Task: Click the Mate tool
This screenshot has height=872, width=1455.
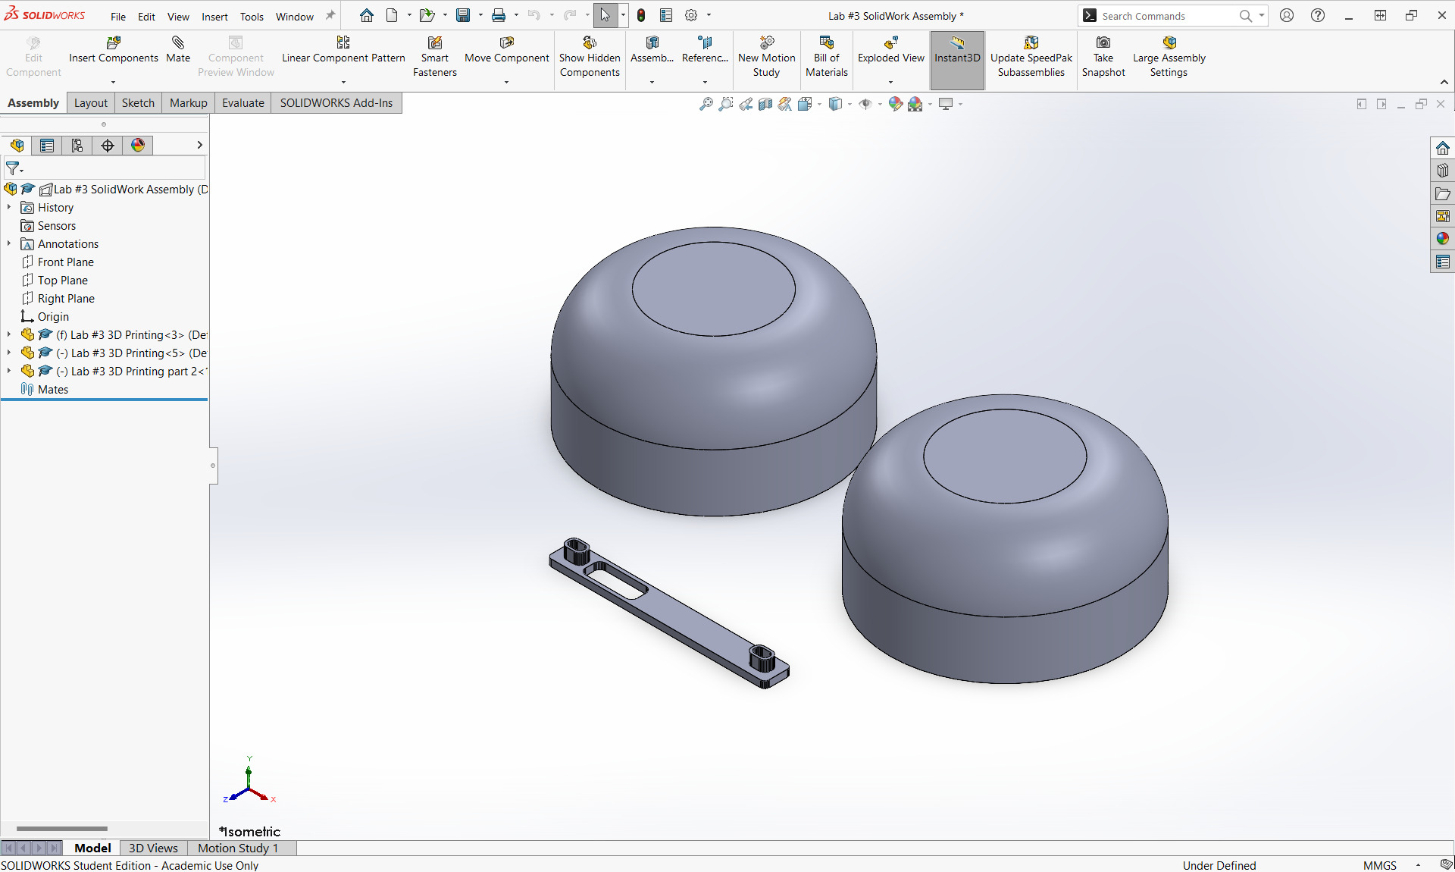Action: coord(178,49)
